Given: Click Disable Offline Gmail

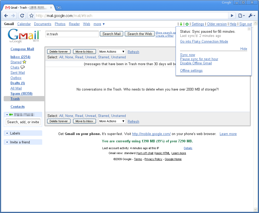Looking at the screenshot, I should coord(196,63).
